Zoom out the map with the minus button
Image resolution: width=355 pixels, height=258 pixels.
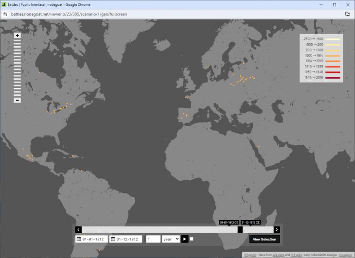[17, 100]
